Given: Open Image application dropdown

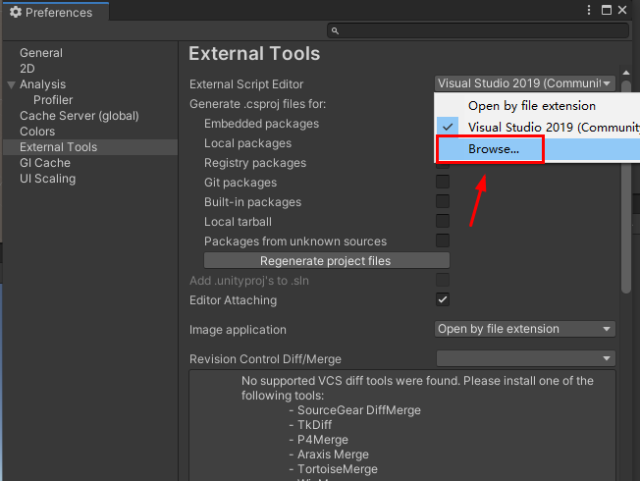Looking at the screenshot, I should pyautogui.click(x=525, y=329).
